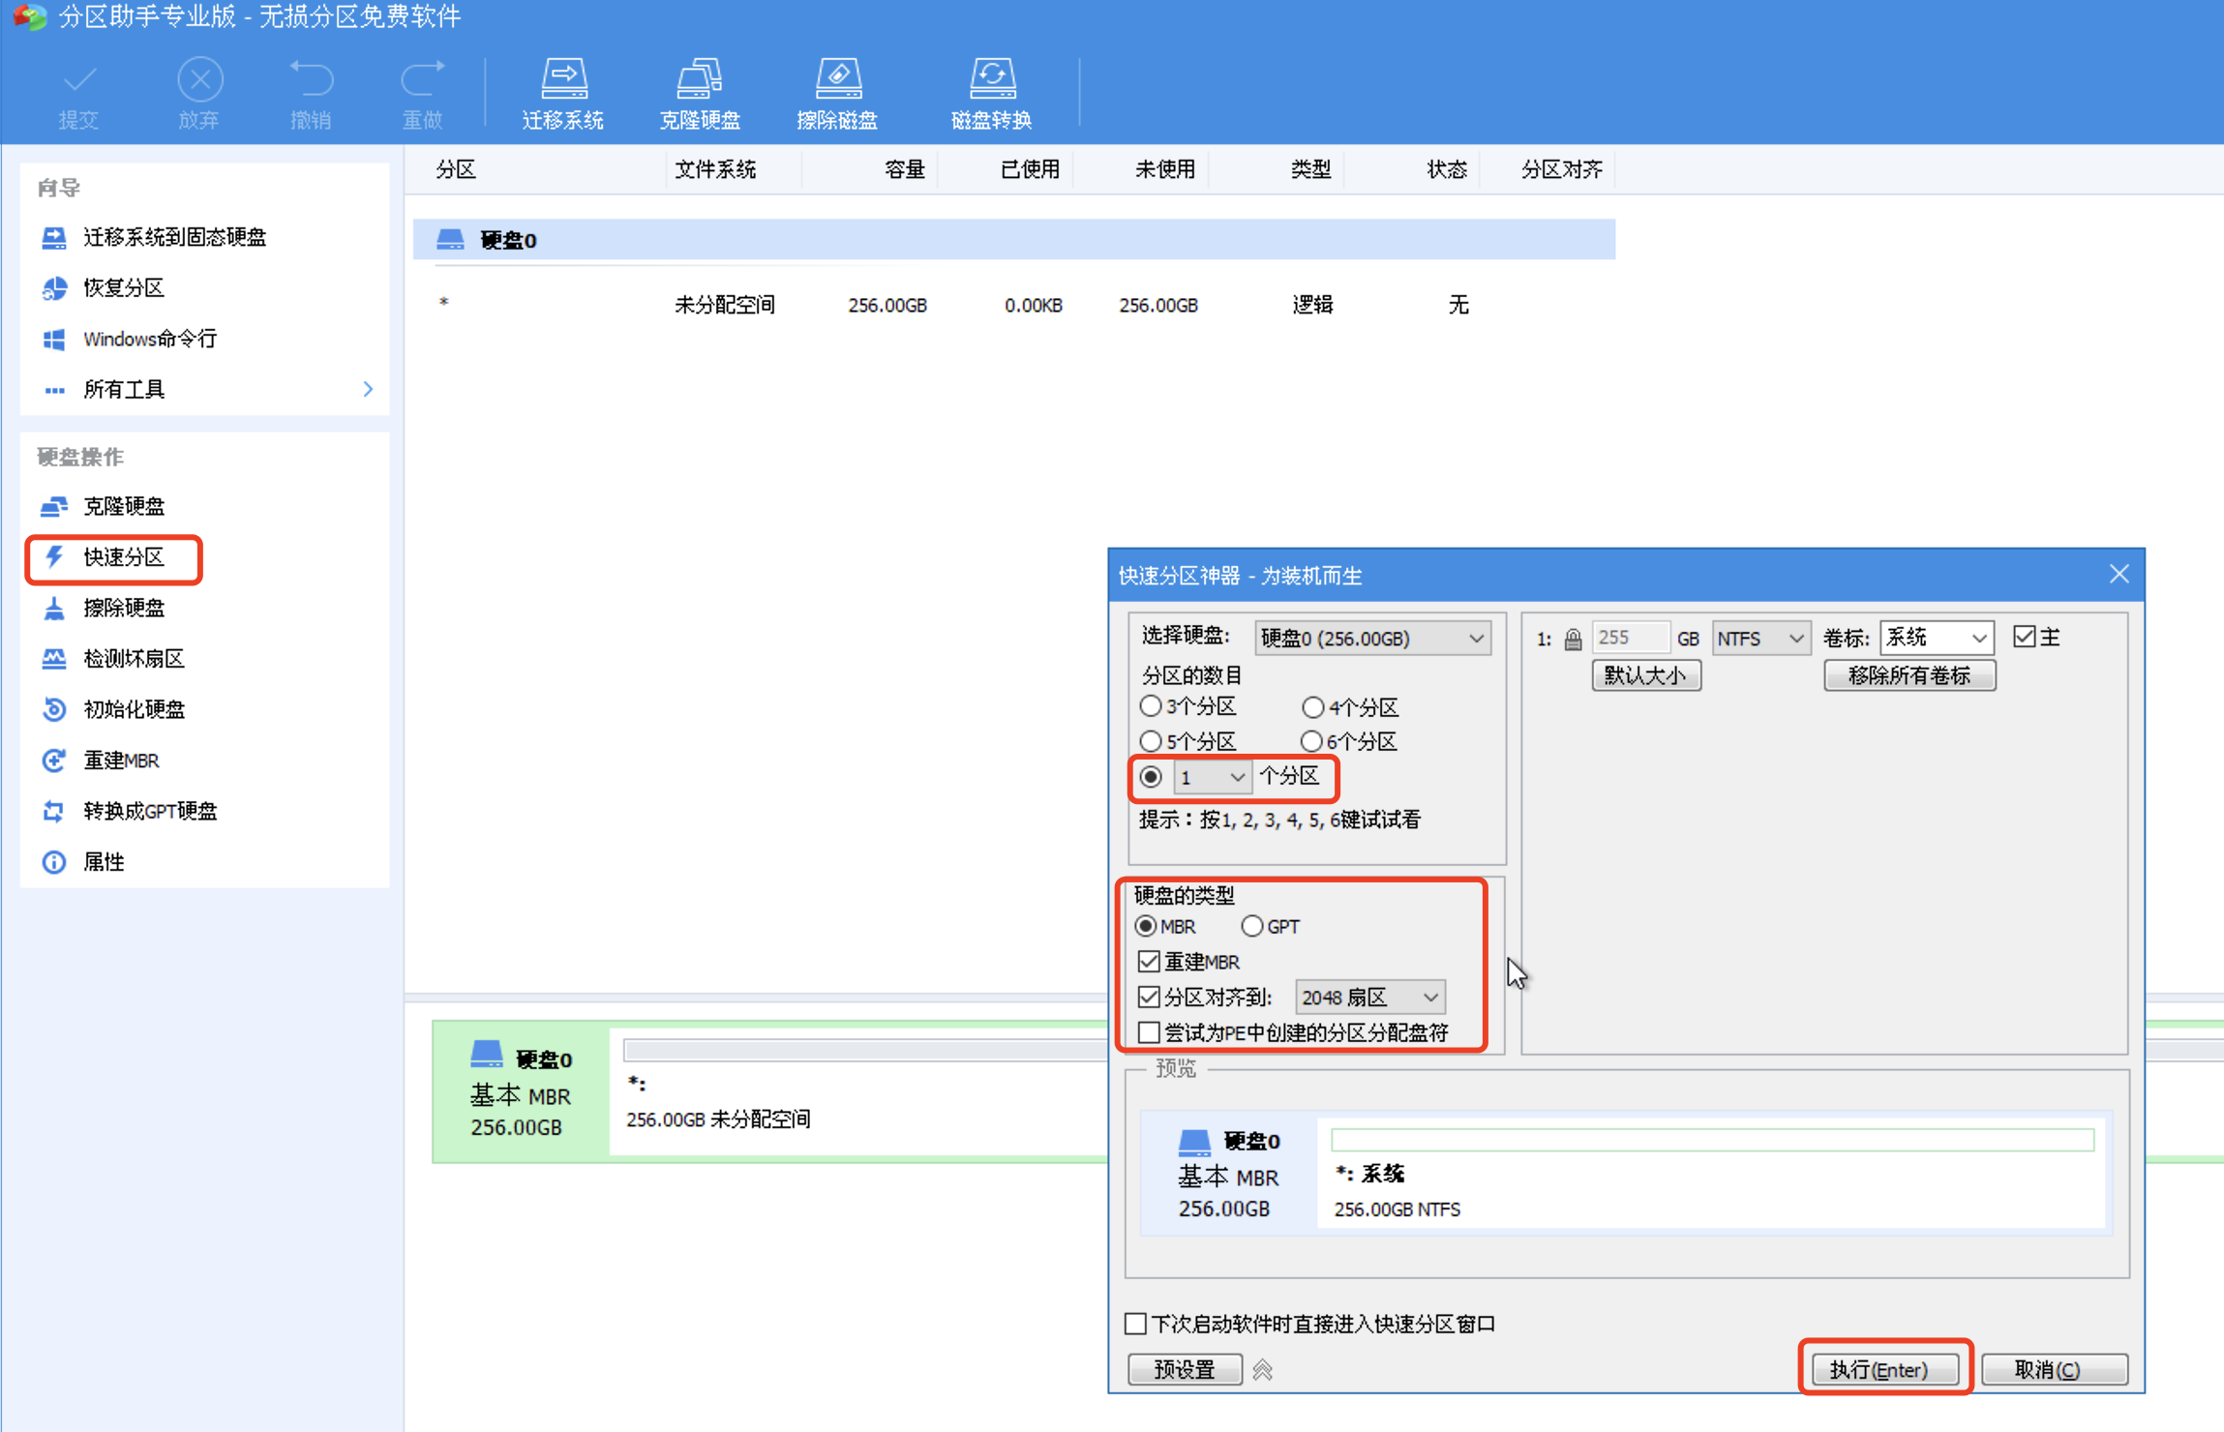Enable 尝试为PE中创建的分区分配盘符 checkbox
Image resolution: width=2224 pixels, height=1432 pixels.
(1149, 1032)
